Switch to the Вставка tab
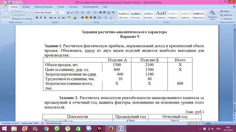236x132 pixels. (26, 7)
